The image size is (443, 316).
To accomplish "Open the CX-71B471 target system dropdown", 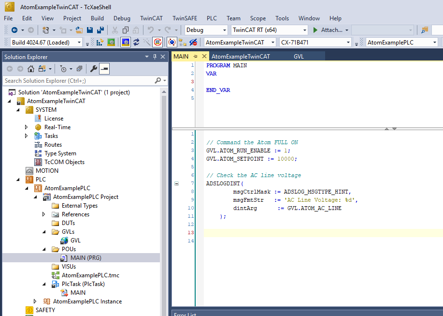I will [x=315, y=42].
